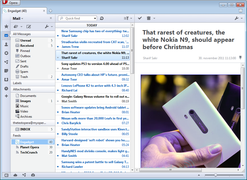Open zoom level dropdown arrow in status bar
The width and height of the screenshot is (247, 180).
pos(199,175)
